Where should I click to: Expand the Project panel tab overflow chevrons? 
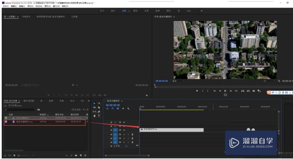point(89,101)
